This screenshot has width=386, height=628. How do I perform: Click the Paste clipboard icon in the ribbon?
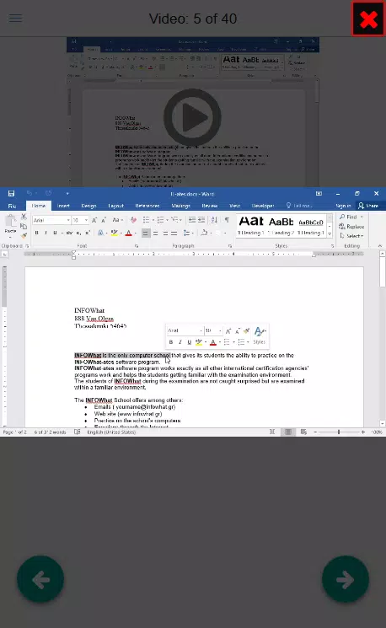pyautogui.click(x=10, y=222)
